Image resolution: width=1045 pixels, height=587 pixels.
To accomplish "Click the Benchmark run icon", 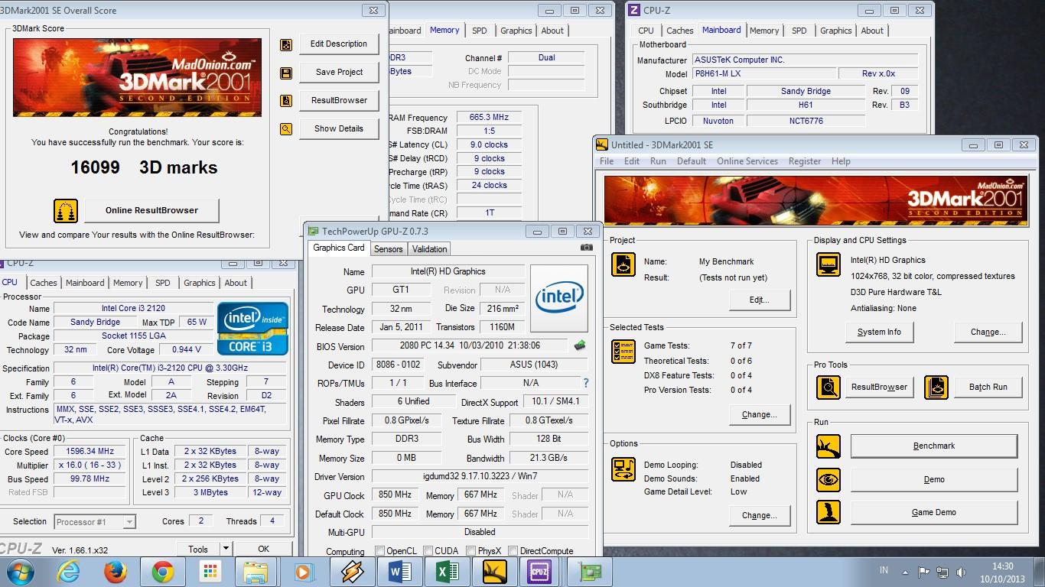I will coord(829,446).
